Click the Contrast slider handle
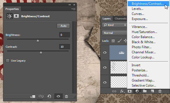170x103 pixels. (41, 52)
